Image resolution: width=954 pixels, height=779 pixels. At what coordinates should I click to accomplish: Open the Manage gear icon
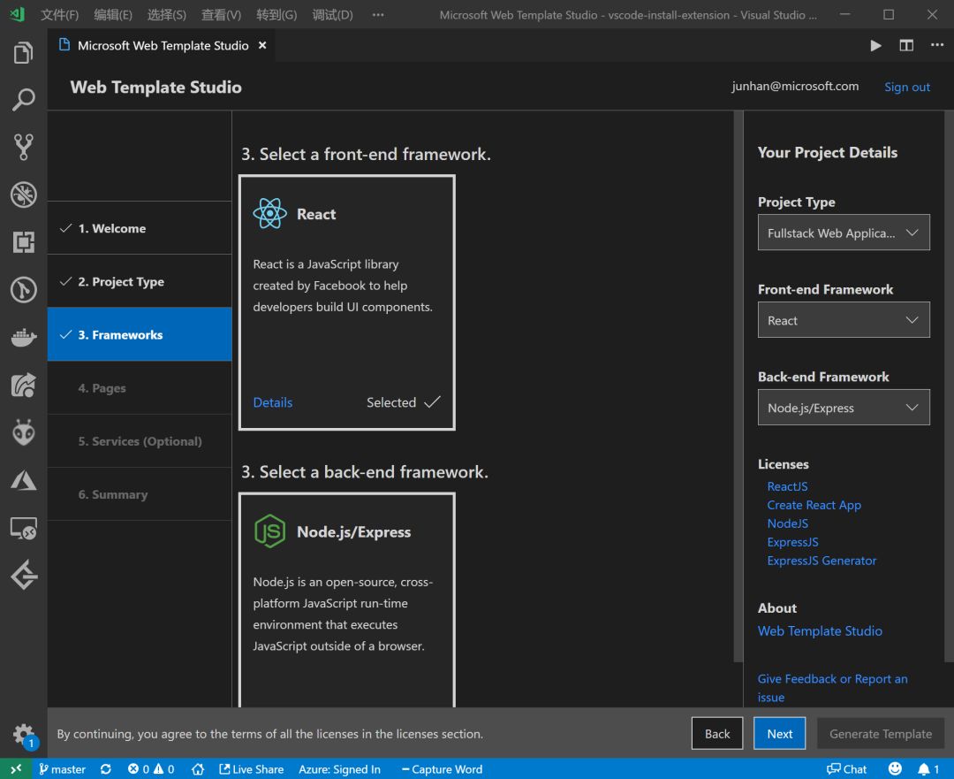tap(23, 734)
